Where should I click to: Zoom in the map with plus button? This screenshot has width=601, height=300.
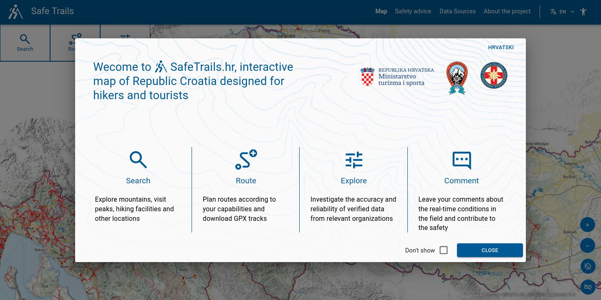click(x=587, y=225)
